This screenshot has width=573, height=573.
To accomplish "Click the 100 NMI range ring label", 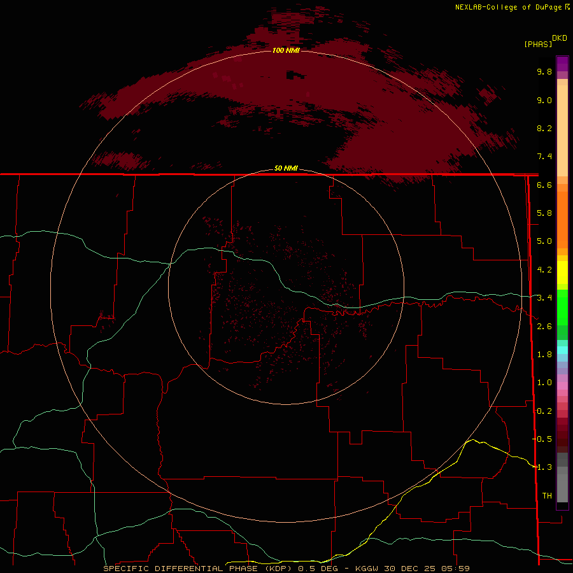I will (286, 50).
